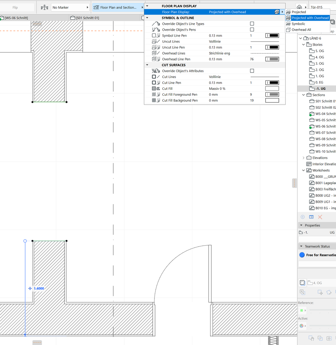Click navigator Settings list icon
336x345 pixels.
(x=312, y=217)
